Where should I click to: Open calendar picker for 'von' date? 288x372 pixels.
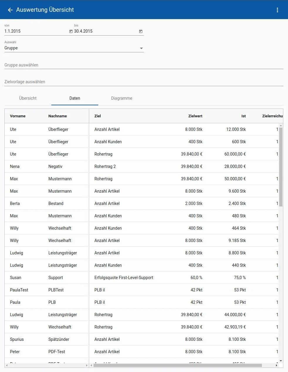click(x=71, y=31)
